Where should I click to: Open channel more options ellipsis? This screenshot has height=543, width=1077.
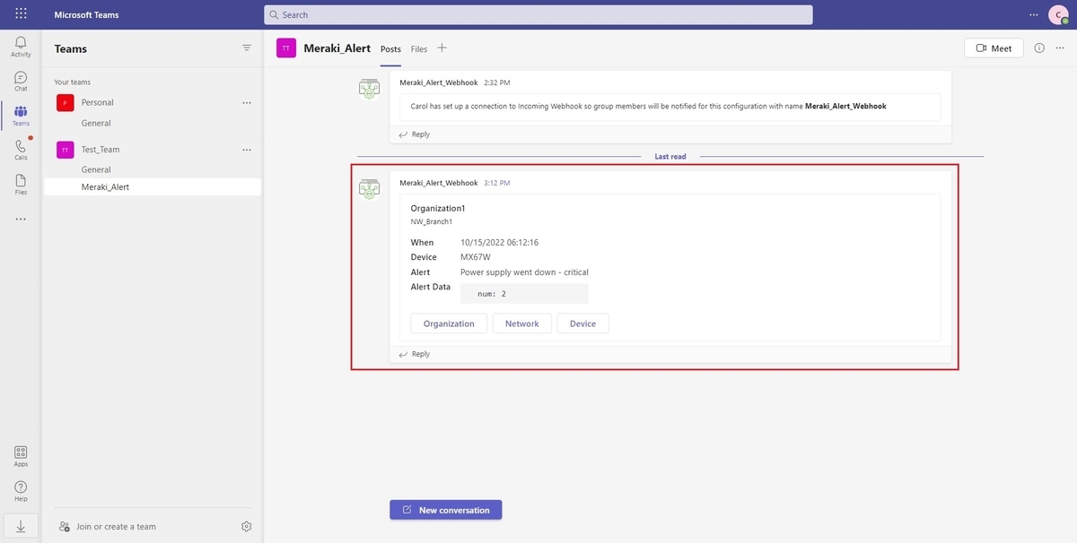pyautogui.click(x=1061, y=48)
